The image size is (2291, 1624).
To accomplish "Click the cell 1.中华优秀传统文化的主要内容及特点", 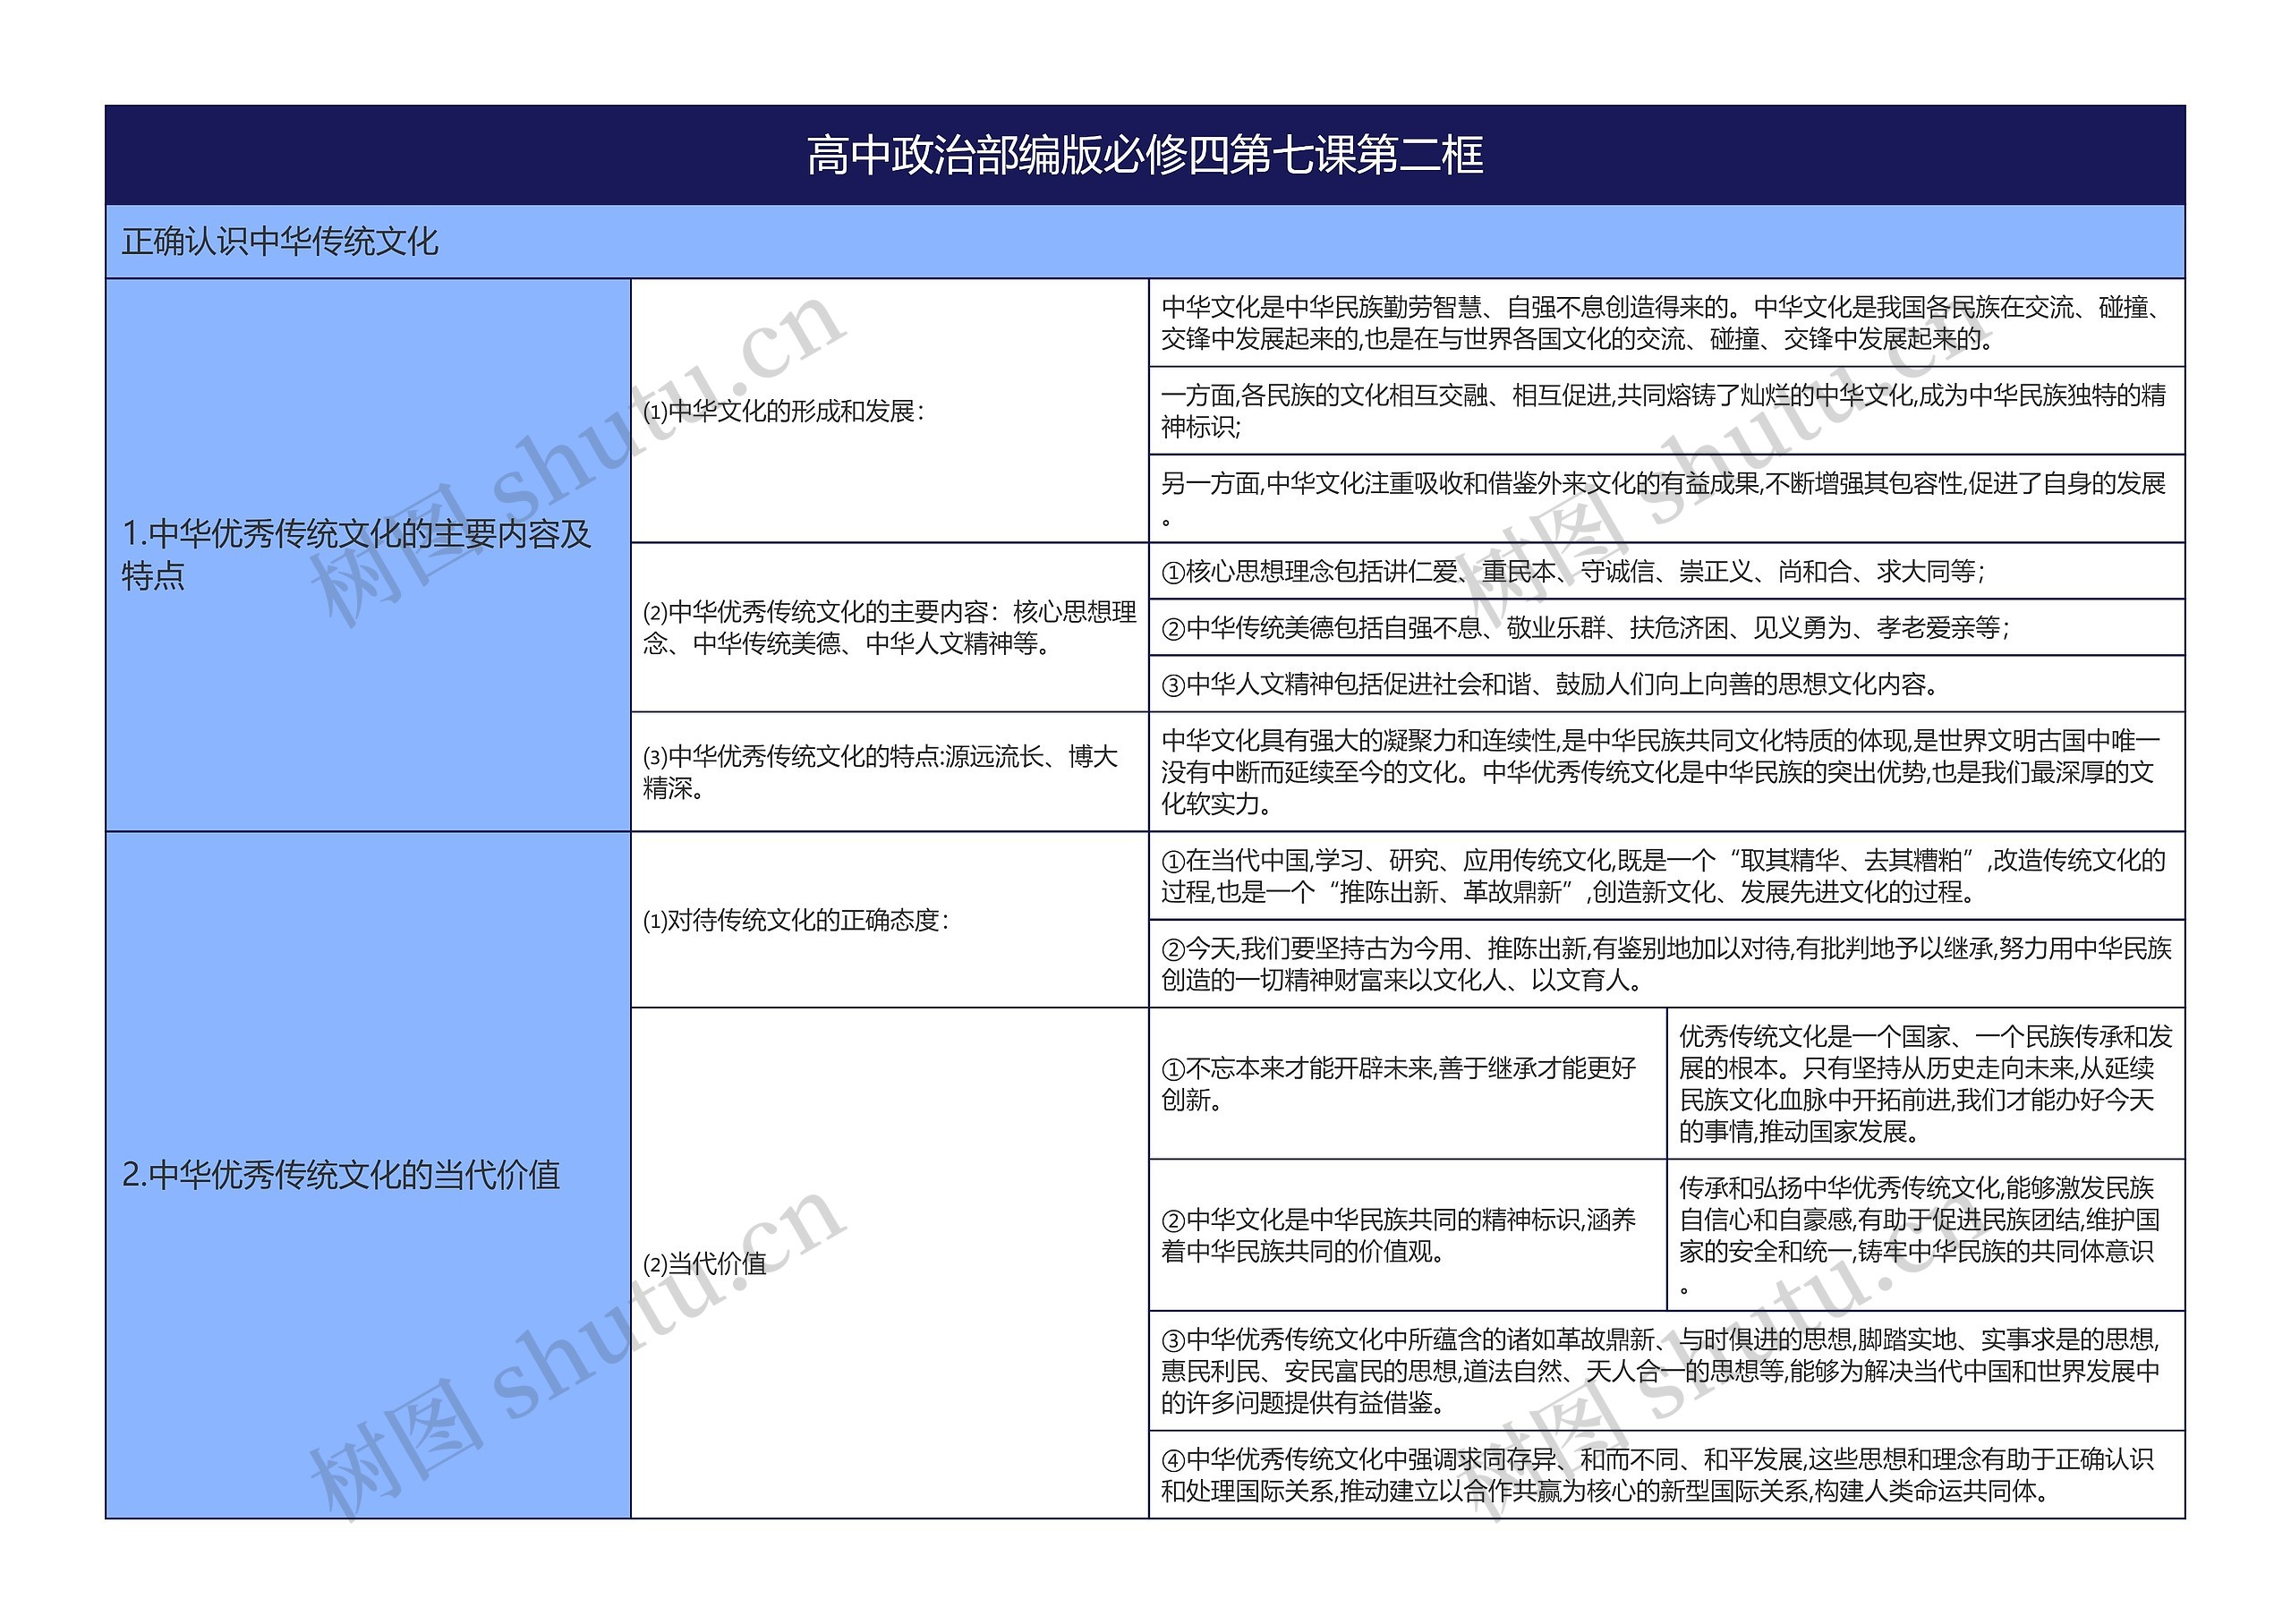I will (368, 555).
